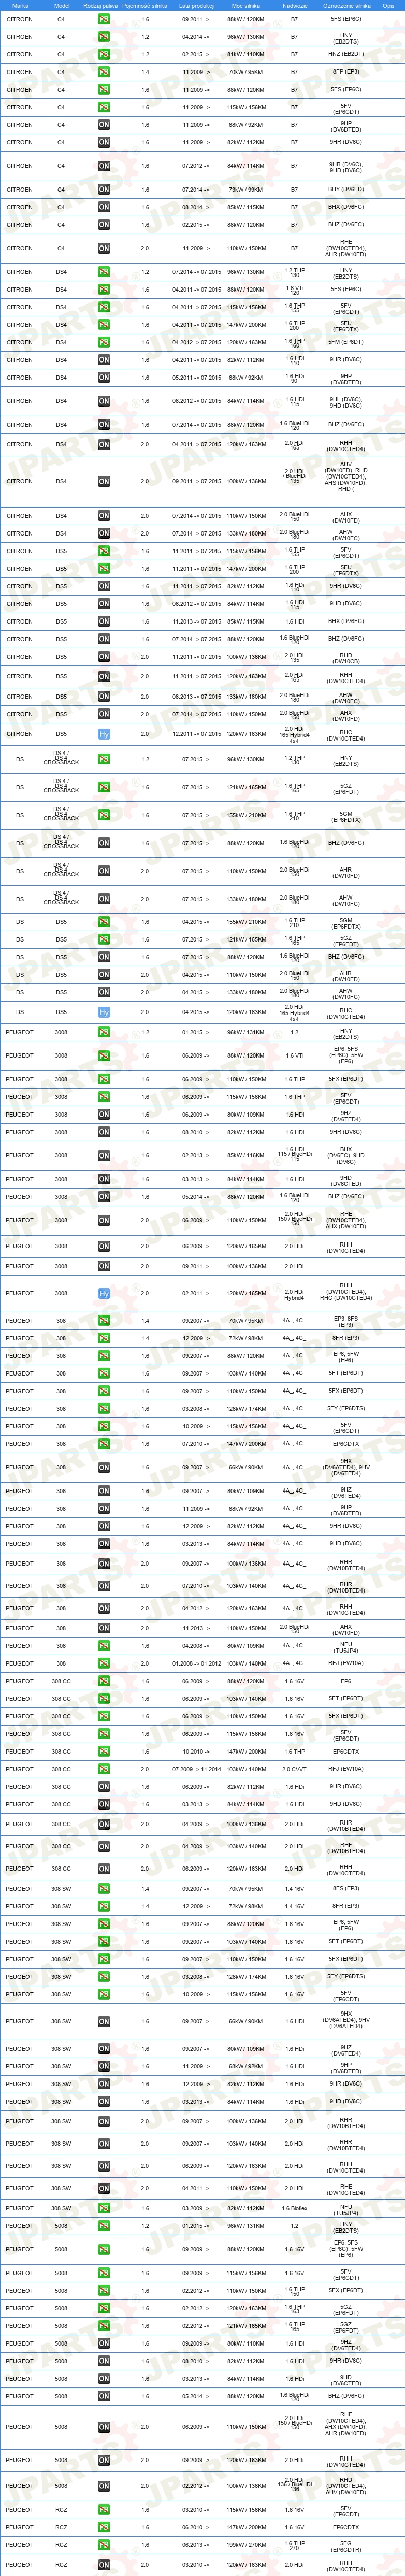The width and height of the screenshot is (405, 2576).
Task: Click diesel ON icon in Peugeot RCZ 120kW / 163KM row
Action: pyautogui.click(x=104, y=2564)
